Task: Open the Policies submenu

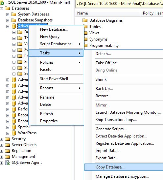Action: [56, 62]
